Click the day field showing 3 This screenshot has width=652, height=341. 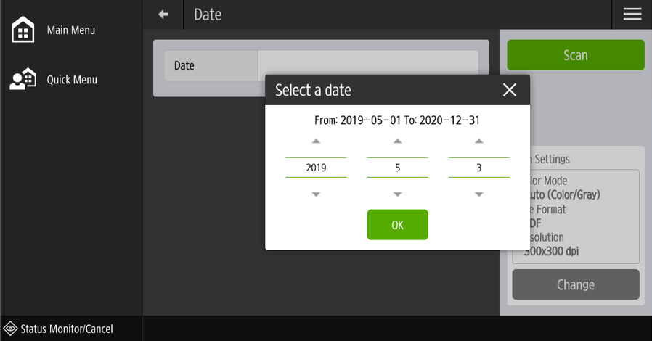(x=478, y=168)
